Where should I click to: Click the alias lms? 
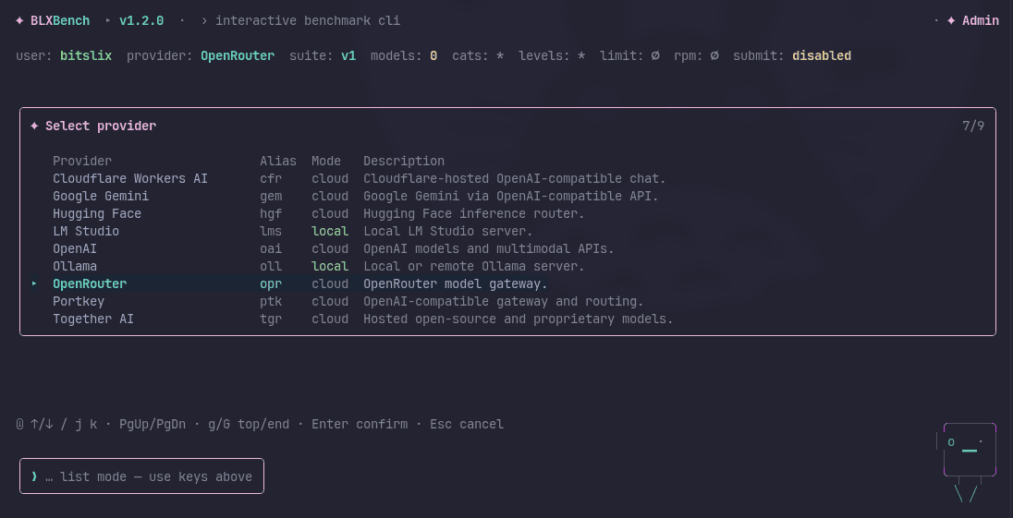click(x=271, y=231)
